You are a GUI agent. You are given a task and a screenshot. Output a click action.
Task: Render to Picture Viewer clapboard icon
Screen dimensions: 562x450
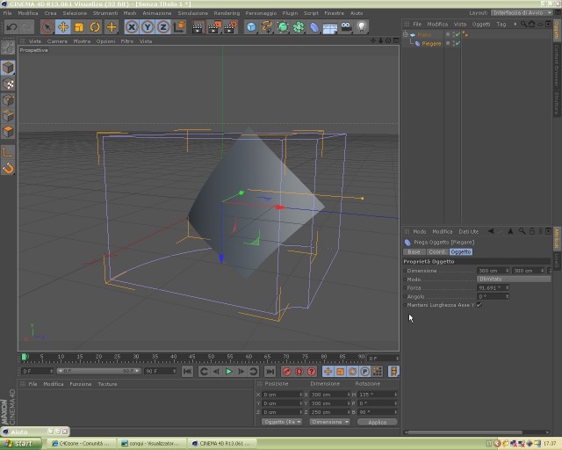click(x=214, y=27)
